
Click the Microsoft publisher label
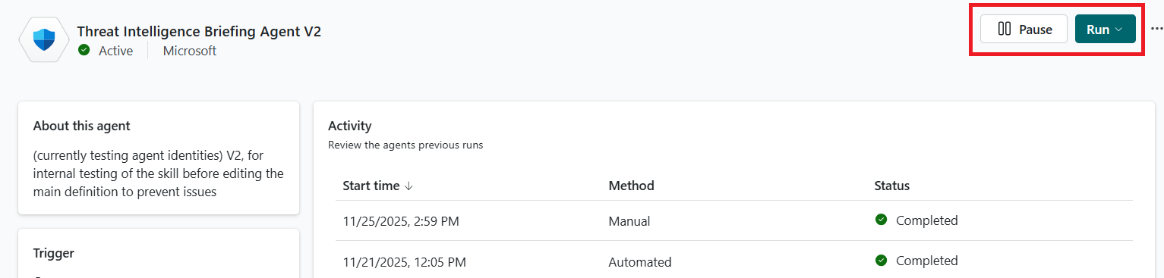190,51
